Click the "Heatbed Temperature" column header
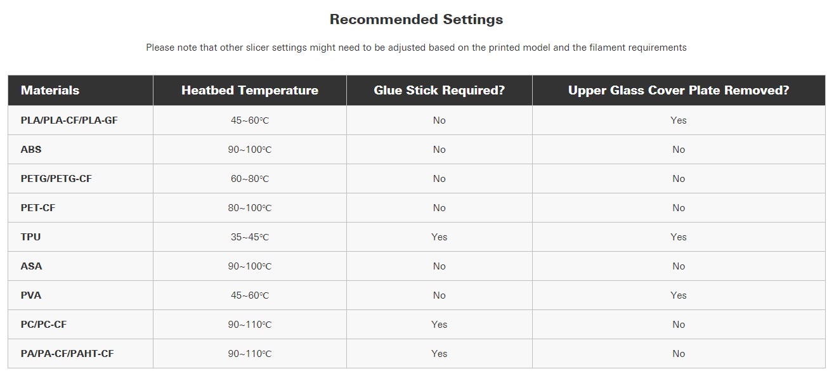The width and height of the screenshot is (834, 376). (250, 90)
